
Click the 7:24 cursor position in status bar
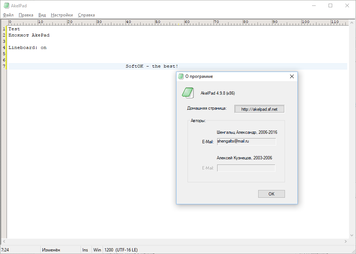[x=5, y=250]
